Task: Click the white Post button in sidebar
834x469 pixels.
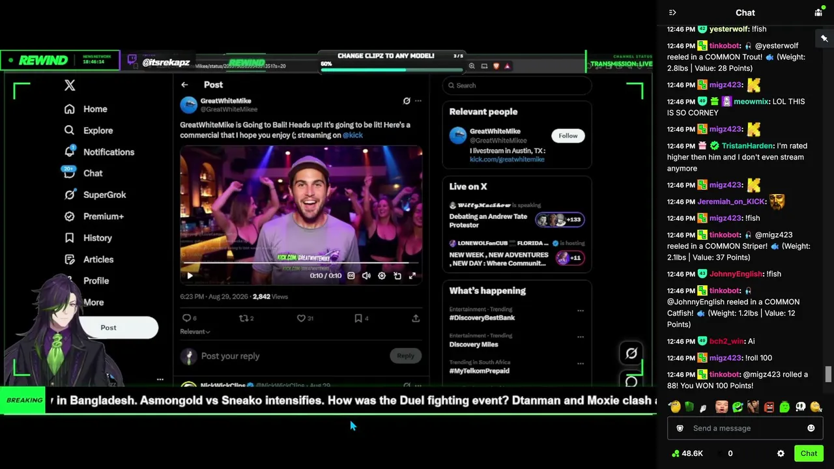Action: [x=108, y=328]
